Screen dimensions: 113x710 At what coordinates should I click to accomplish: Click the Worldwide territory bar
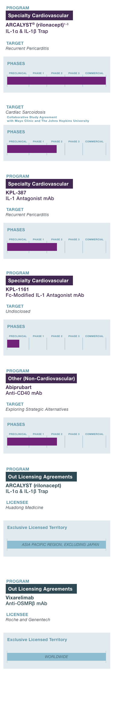click(x=57, y=657)
